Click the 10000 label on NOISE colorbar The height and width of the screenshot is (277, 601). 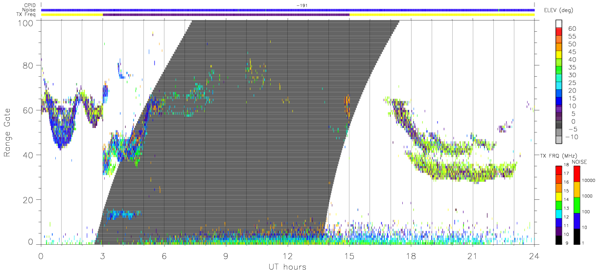click(x=588, y=181)
